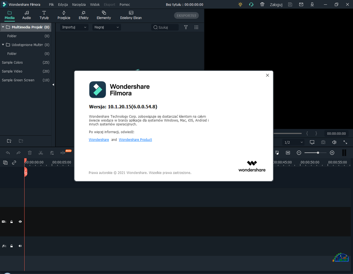Take snapshot with camera icon
This screenshot has width=353, height=274.
click(323, 142)
